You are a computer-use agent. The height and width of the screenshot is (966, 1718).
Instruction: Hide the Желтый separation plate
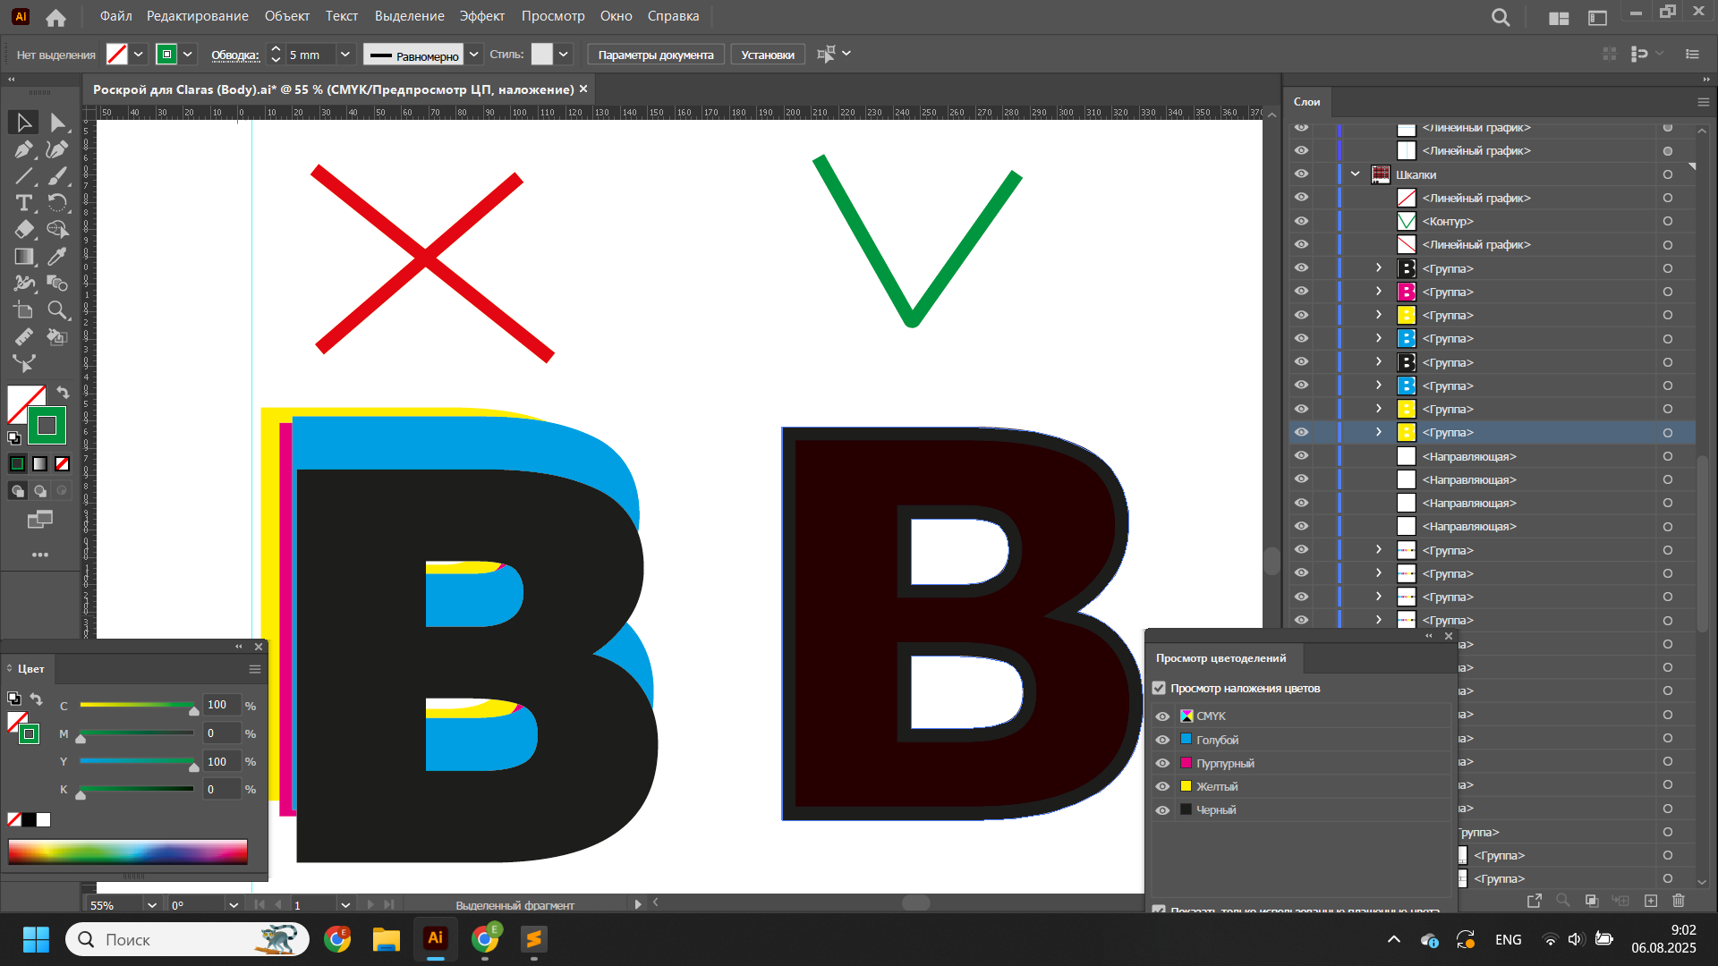[x=1162, y=786]
